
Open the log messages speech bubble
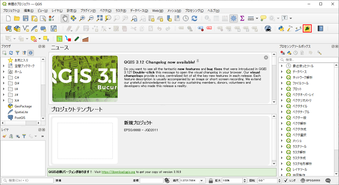[328, 181]
